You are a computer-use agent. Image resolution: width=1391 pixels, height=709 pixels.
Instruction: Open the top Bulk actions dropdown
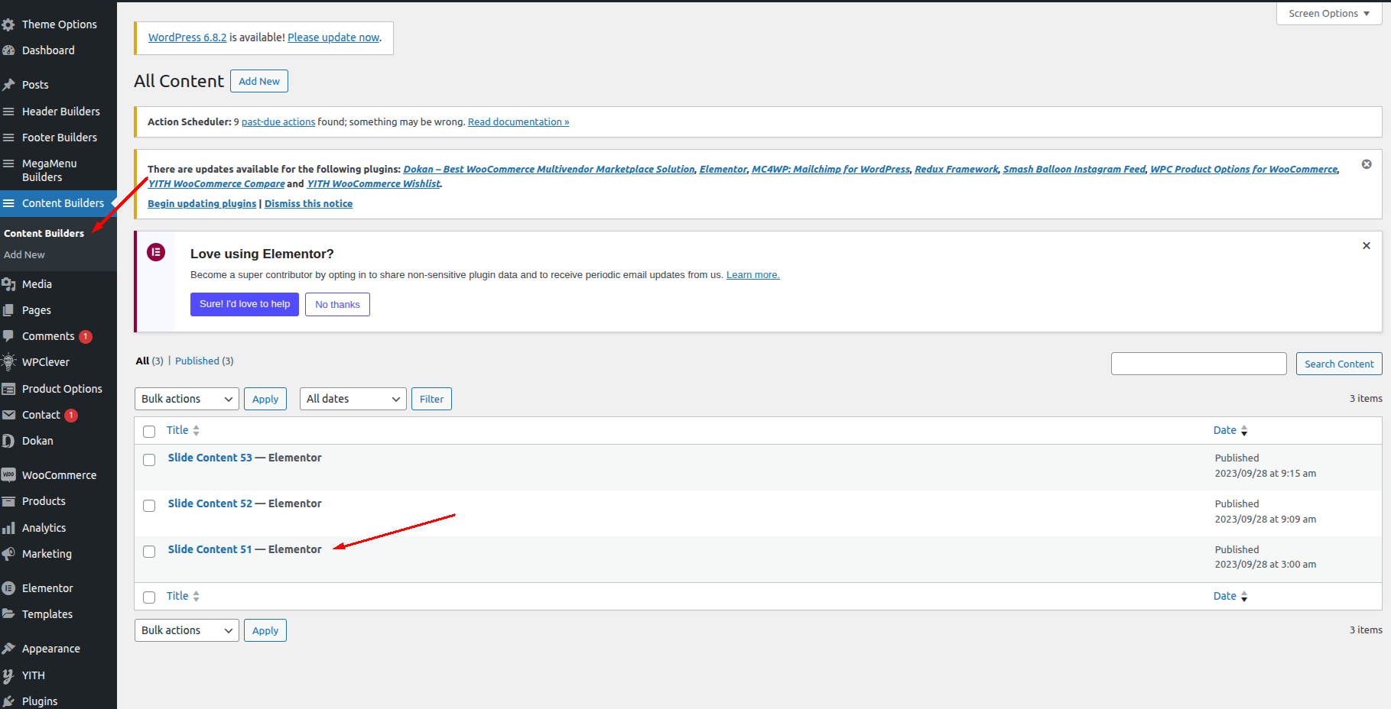click(x=187, y=399)
